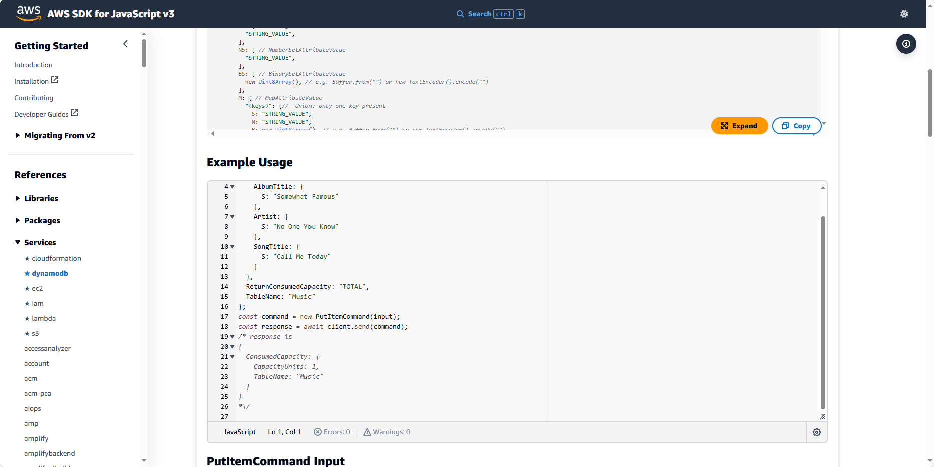Open theme settings gear icon in header
This screenshot has width=934, height=467.
click(904, 14)
